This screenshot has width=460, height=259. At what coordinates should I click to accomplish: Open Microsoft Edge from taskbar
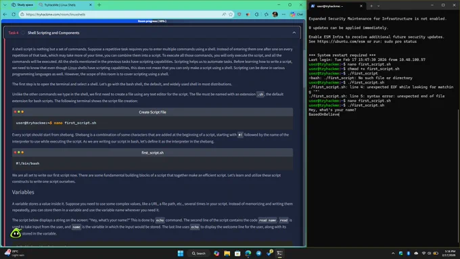click(x=248, y=253)
